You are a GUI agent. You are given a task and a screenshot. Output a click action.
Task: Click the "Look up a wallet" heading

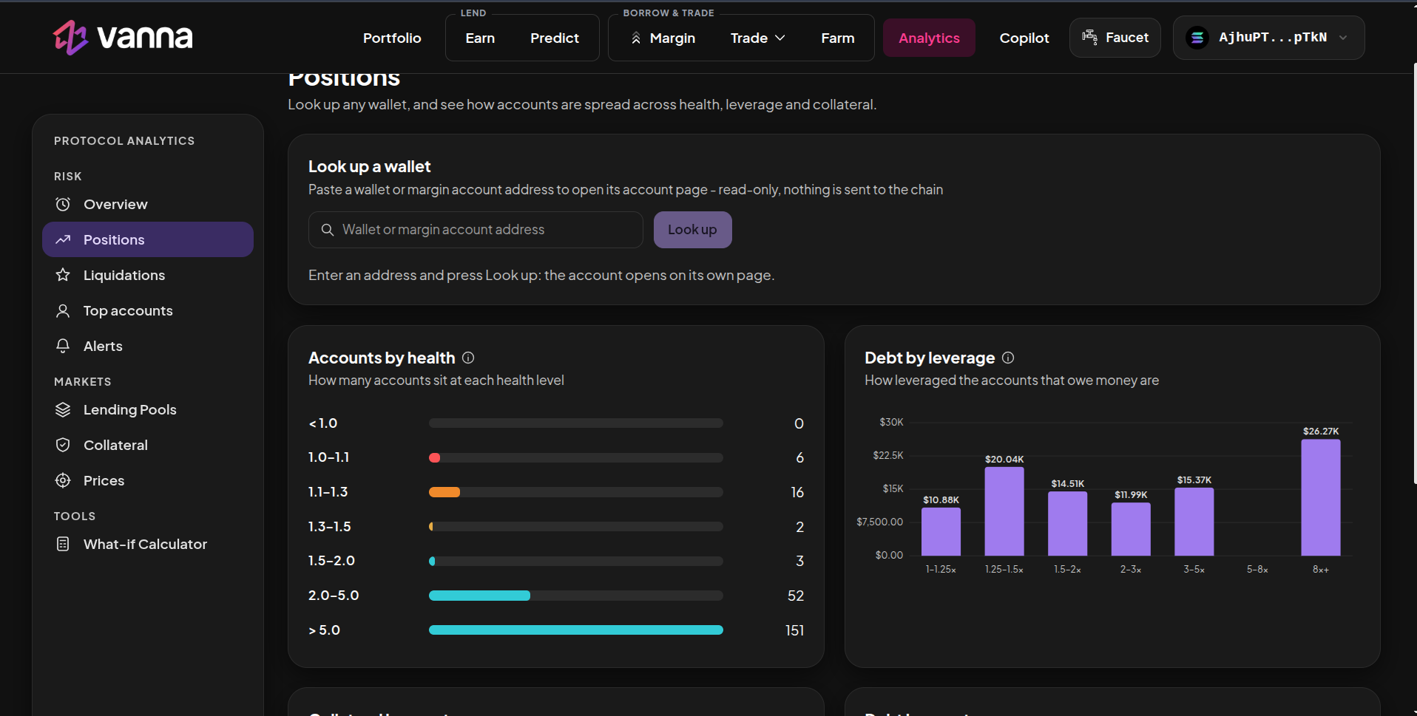pos(369,167)
